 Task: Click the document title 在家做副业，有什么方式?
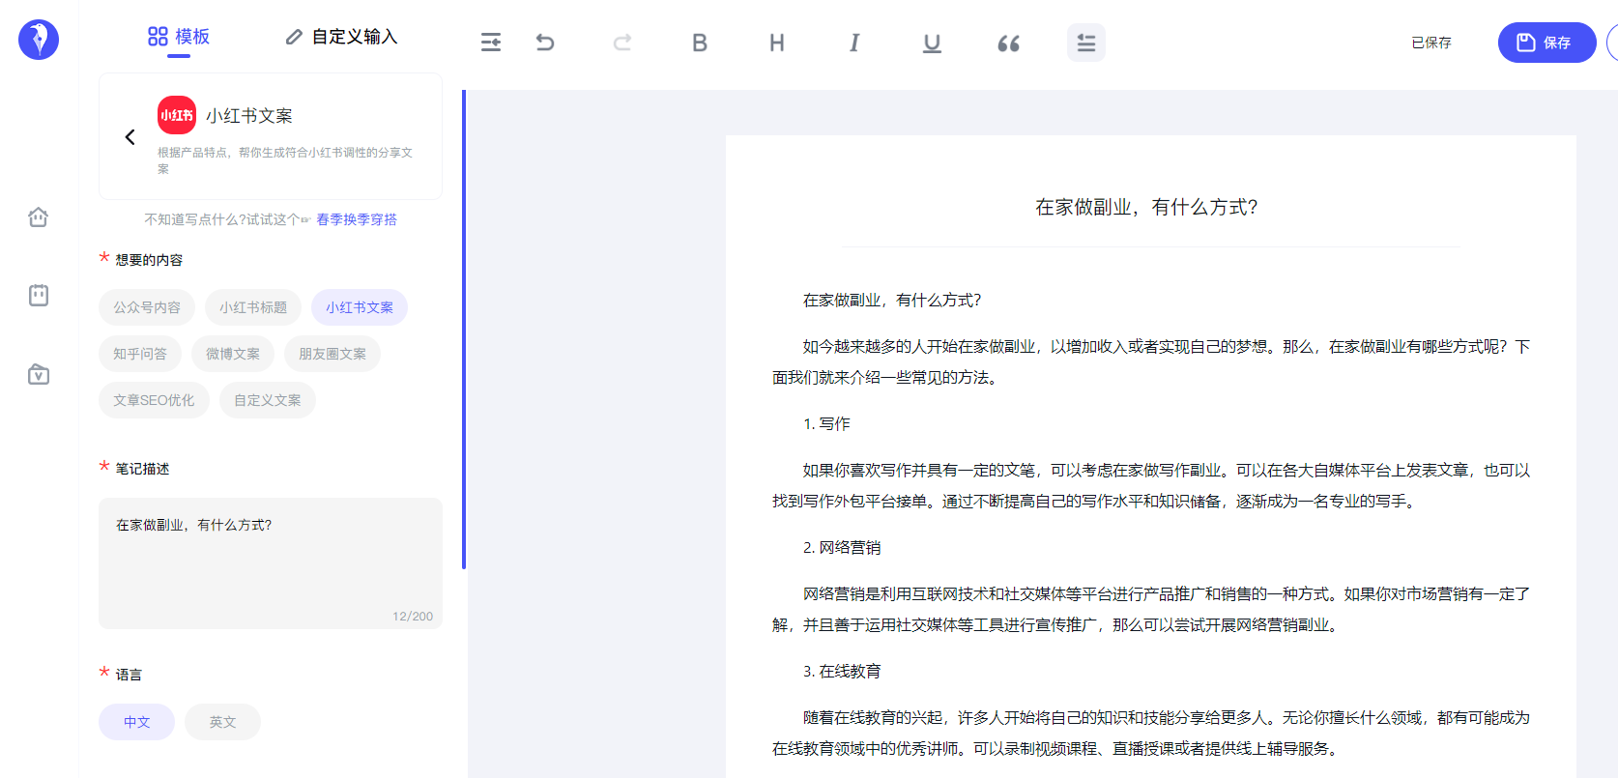pos(1146,207)
